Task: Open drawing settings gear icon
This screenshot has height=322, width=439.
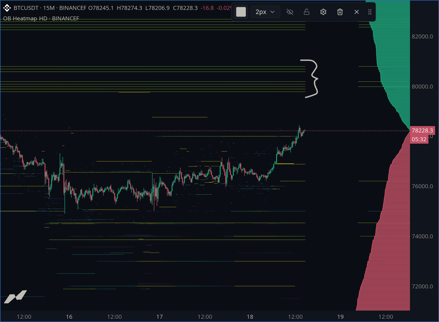Action: pyautogui.click(x=323, y=12)
